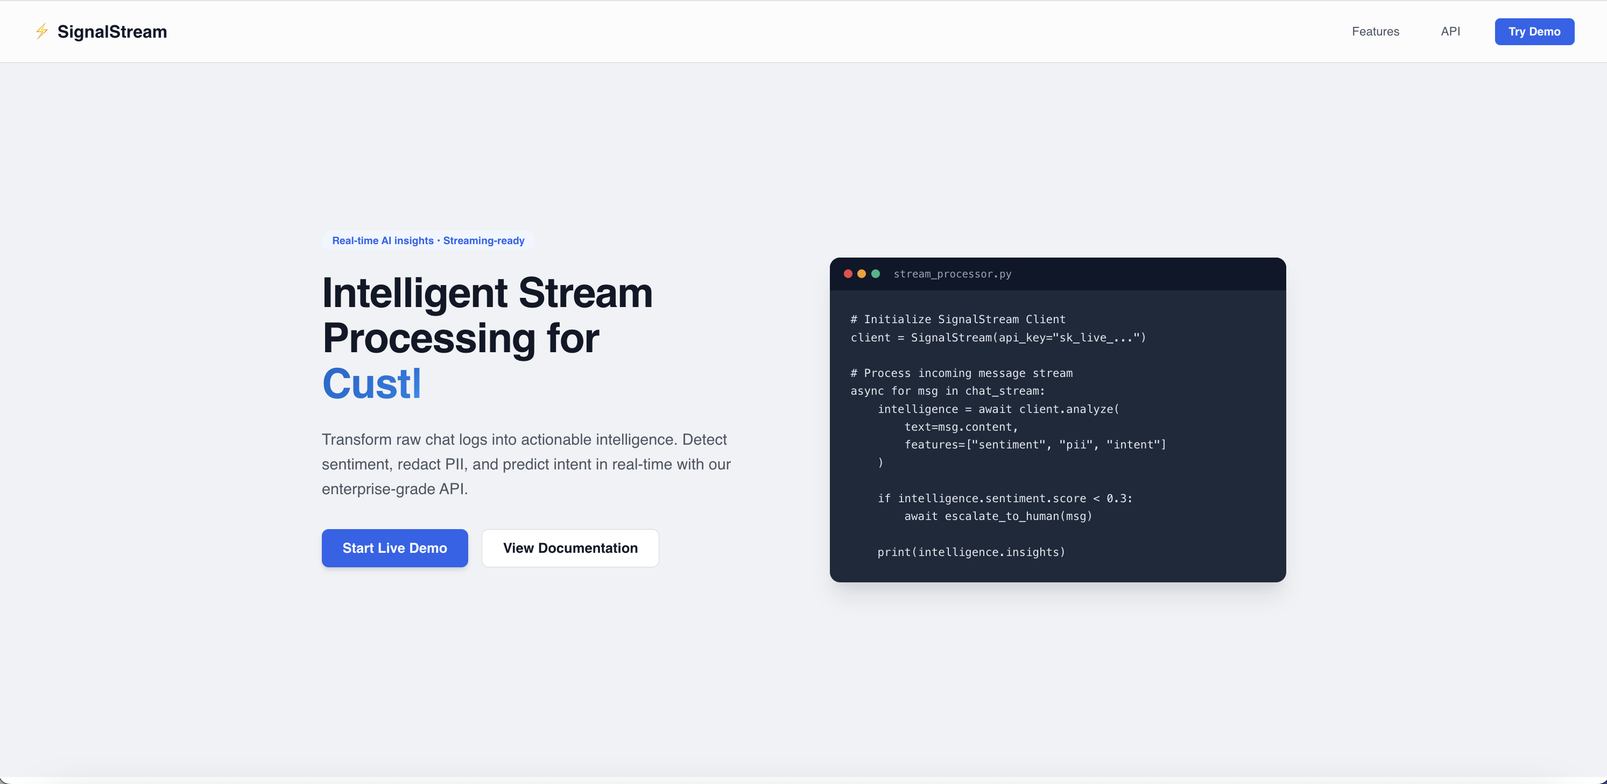This screenshot has height=784, width=1607.
Task: Click the yellow dot in code window
Action: pyautogui.click(x=862, y=274)
